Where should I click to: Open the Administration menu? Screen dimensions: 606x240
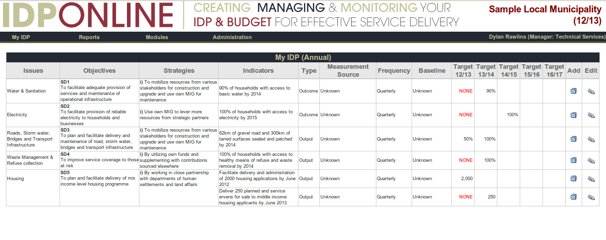[x=232, y=37]
